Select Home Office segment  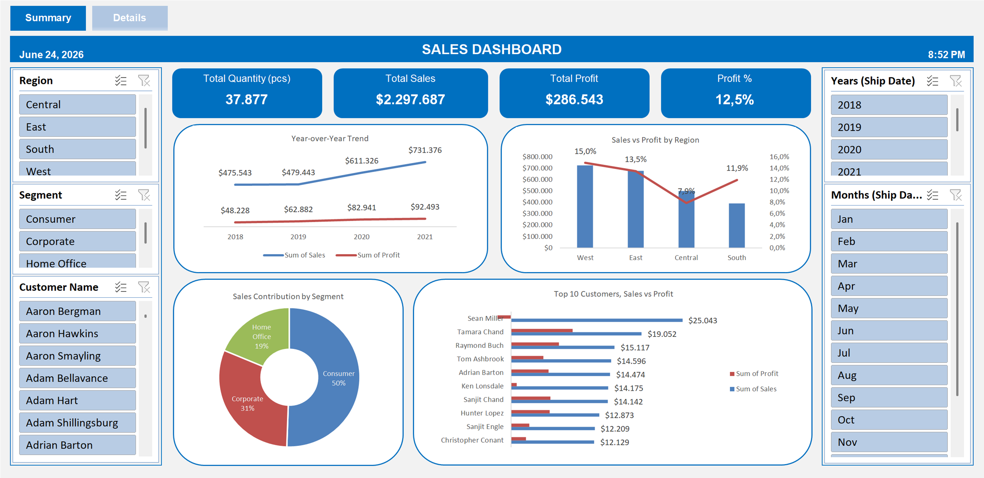coord(77,261)
